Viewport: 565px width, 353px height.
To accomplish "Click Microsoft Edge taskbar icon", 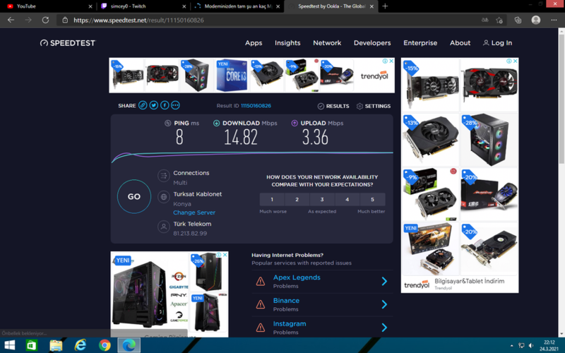I will coord(129,345).
